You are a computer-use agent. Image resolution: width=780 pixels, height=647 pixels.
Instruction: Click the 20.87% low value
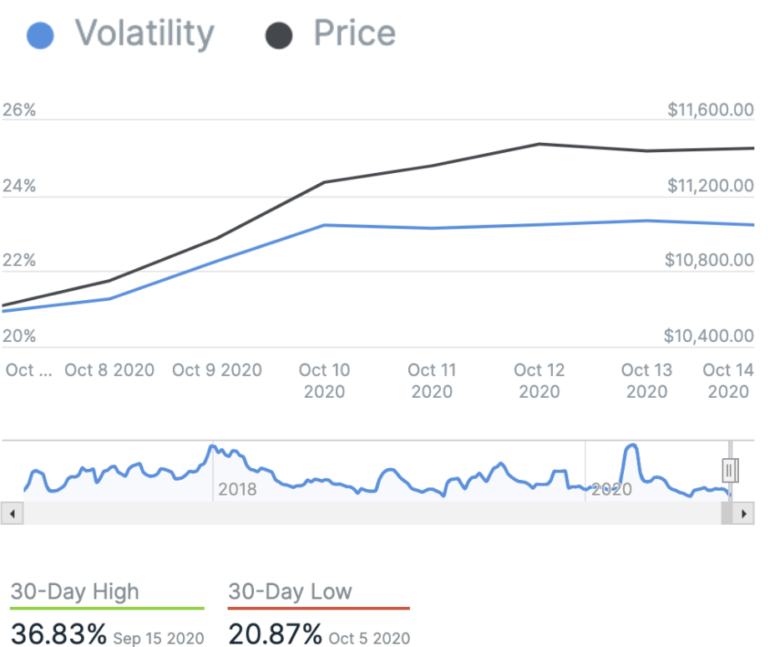click(x=276, y=634)
